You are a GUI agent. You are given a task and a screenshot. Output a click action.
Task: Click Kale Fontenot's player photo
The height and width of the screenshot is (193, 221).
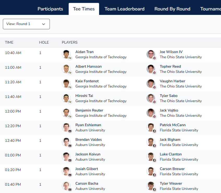(x=66, y=84)
